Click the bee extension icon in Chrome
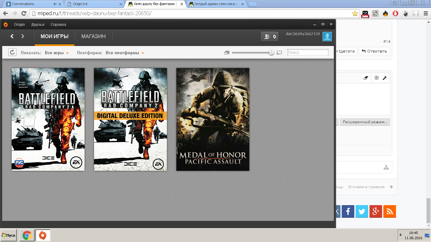 click(405, 14)
